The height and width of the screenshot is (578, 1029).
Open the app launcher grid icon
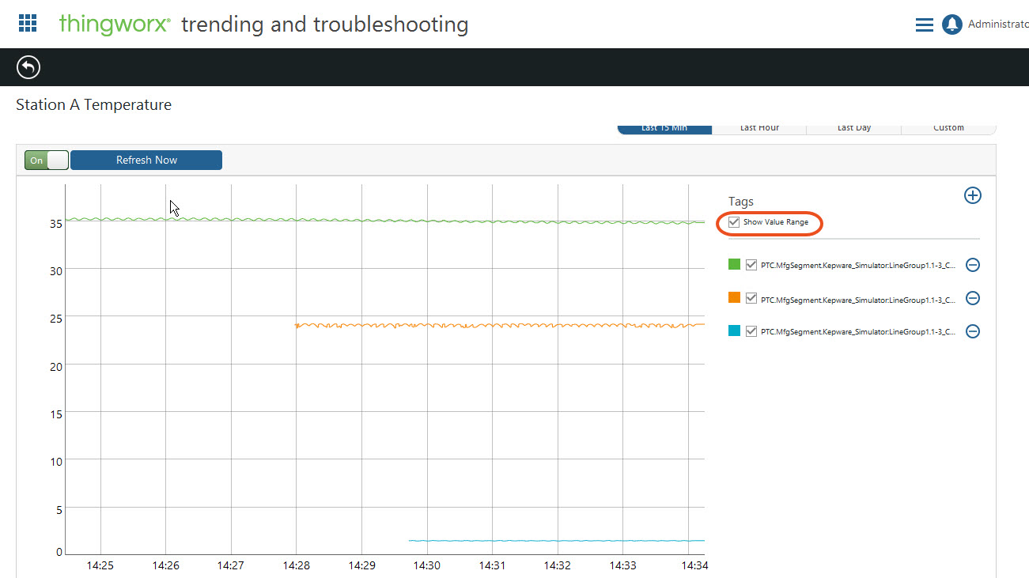click(x=27, y=23)
